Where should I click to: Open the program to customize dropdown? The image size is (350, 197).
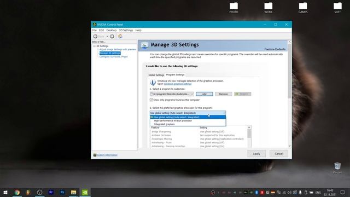pyautogui.click(x=172, y=94)
